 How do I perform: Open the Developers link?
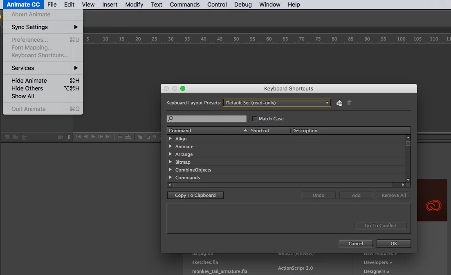click(378, 262)
